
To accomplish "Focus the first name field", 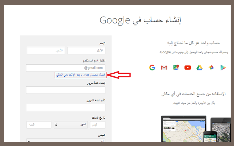I will click(86, 50).
